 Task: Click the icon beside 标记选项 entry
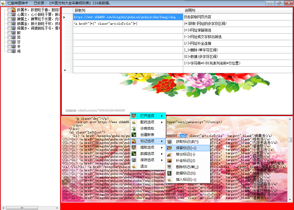134,141
